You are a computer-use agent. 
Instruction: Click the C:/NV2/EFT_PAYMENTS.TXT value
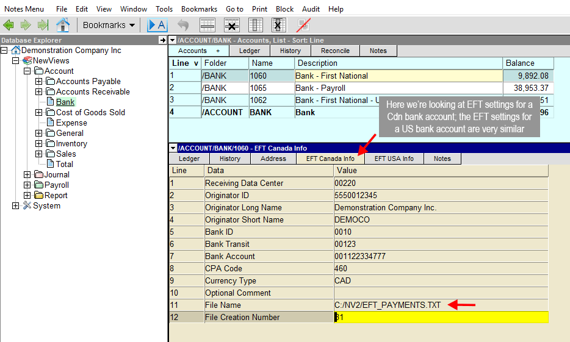(388, 305)
